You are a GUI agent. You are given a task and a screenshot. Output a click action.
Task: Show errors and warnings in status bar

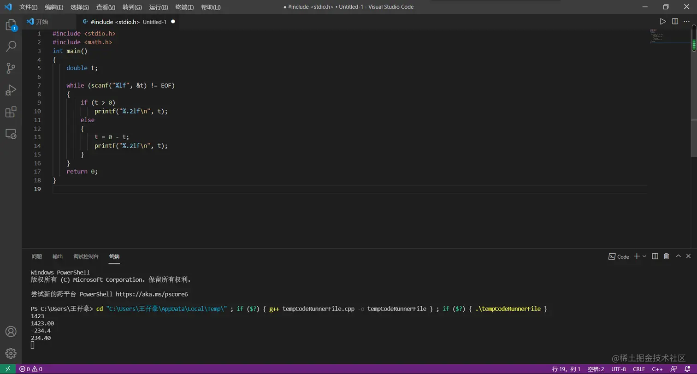click(30, 369)
